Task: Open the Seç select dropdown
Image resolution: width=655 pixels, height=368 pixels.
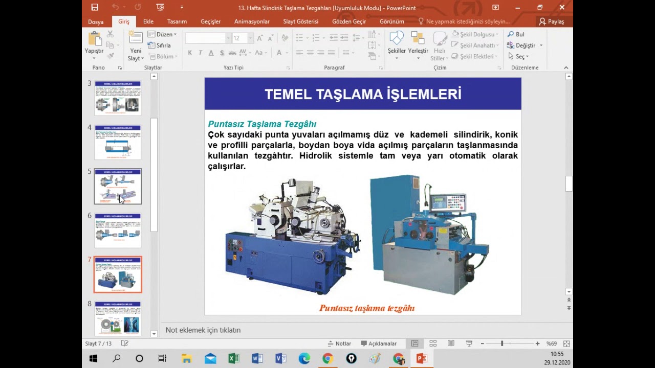Action: pos(518,57)
